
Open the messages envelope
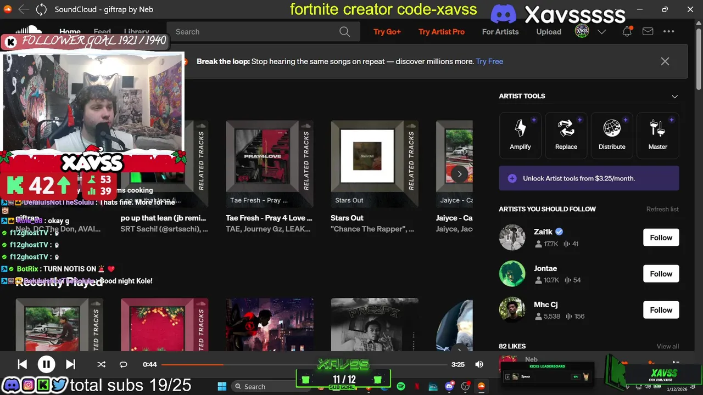648,32
